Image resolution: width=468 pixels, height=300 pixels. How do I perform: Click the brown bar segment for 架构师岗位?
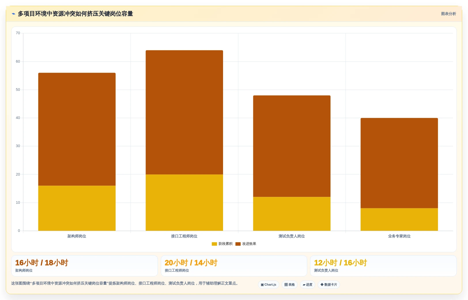coord(77,129)
